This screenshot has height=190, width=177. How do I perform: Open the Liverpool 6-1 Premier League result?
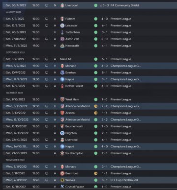pos(105,140)
